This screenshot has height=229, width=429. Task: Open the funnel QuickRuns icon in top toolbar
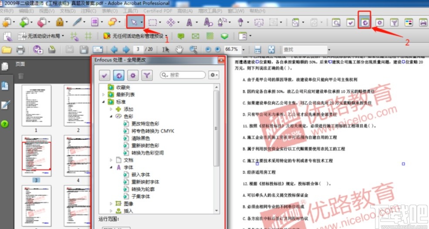point(394,23)
